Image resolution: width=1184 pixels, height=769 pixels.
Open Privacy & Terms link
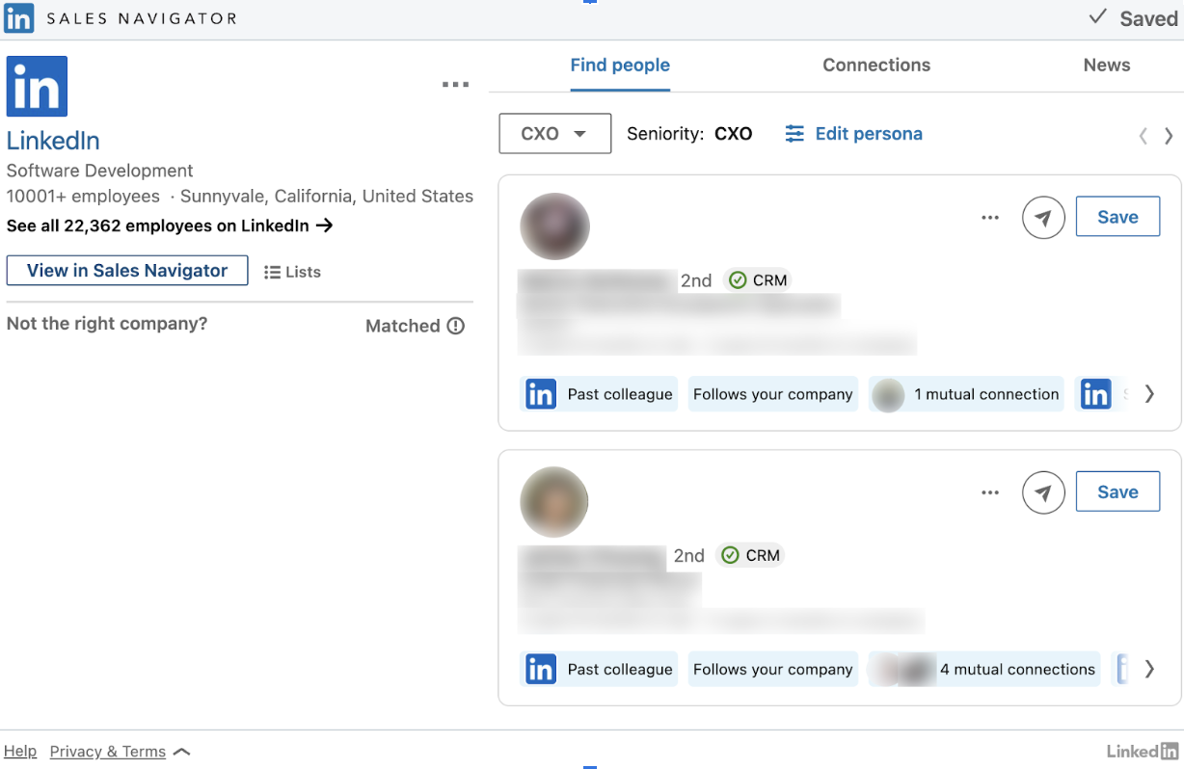click(x=108, y=752)
